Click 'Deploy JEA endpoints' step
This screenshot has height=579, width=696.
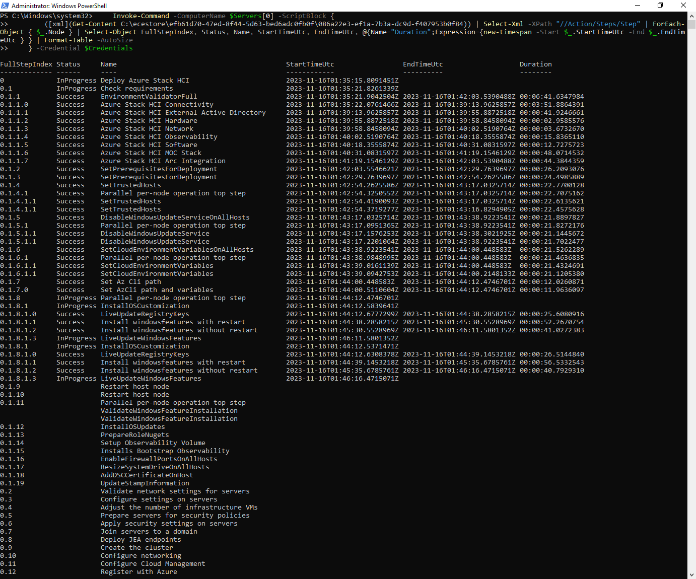coord(141,540)
